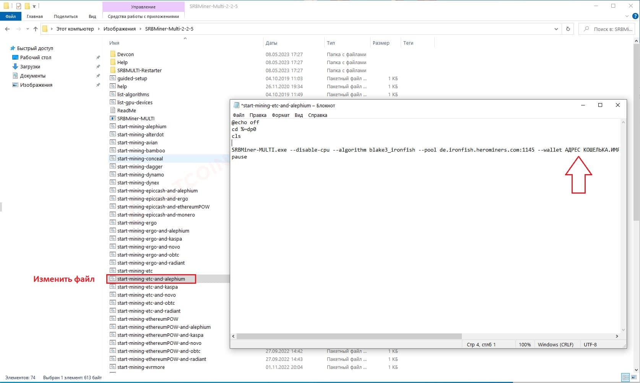This screenshot has height=383, width=640.
Task: Open Explorer help question mark icon
Action: coord(635,16)
